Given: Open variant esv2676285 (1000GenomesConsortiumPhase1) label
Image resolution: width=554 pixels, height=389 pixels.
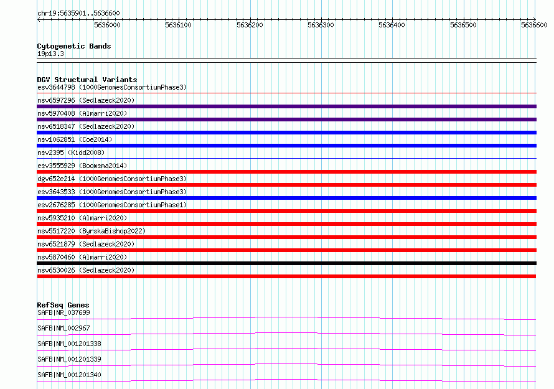Looking at the screenshot, I should pos(112,205).
